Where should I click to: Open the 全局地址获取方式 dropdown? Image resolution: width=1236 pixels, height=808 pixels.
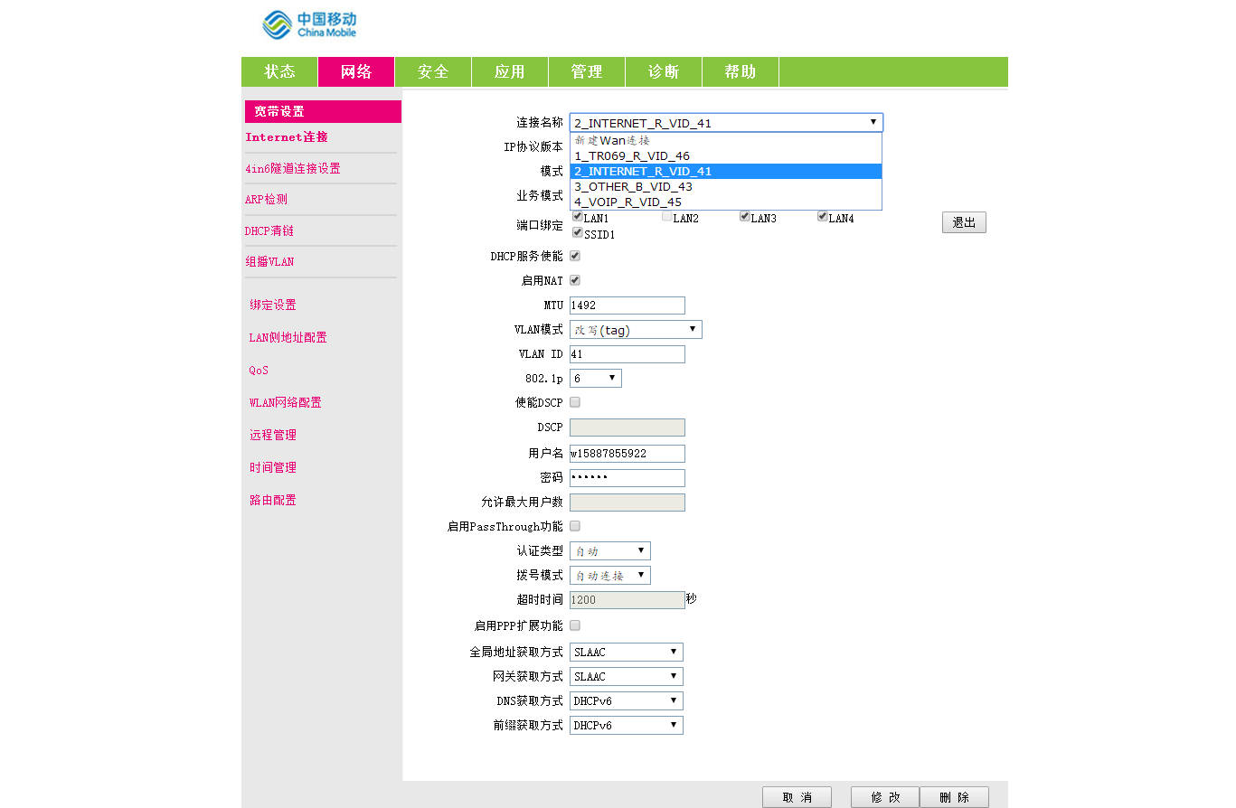(x=627, y=653)
